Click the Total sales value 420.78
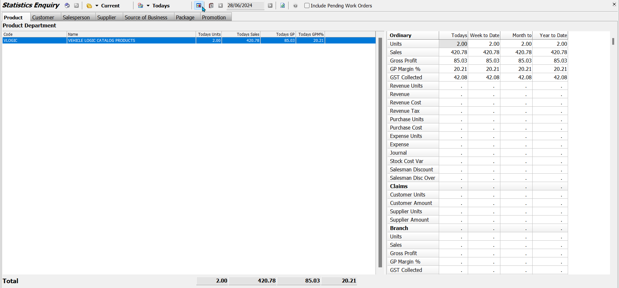The image size is (619, 288). (253, 281)
